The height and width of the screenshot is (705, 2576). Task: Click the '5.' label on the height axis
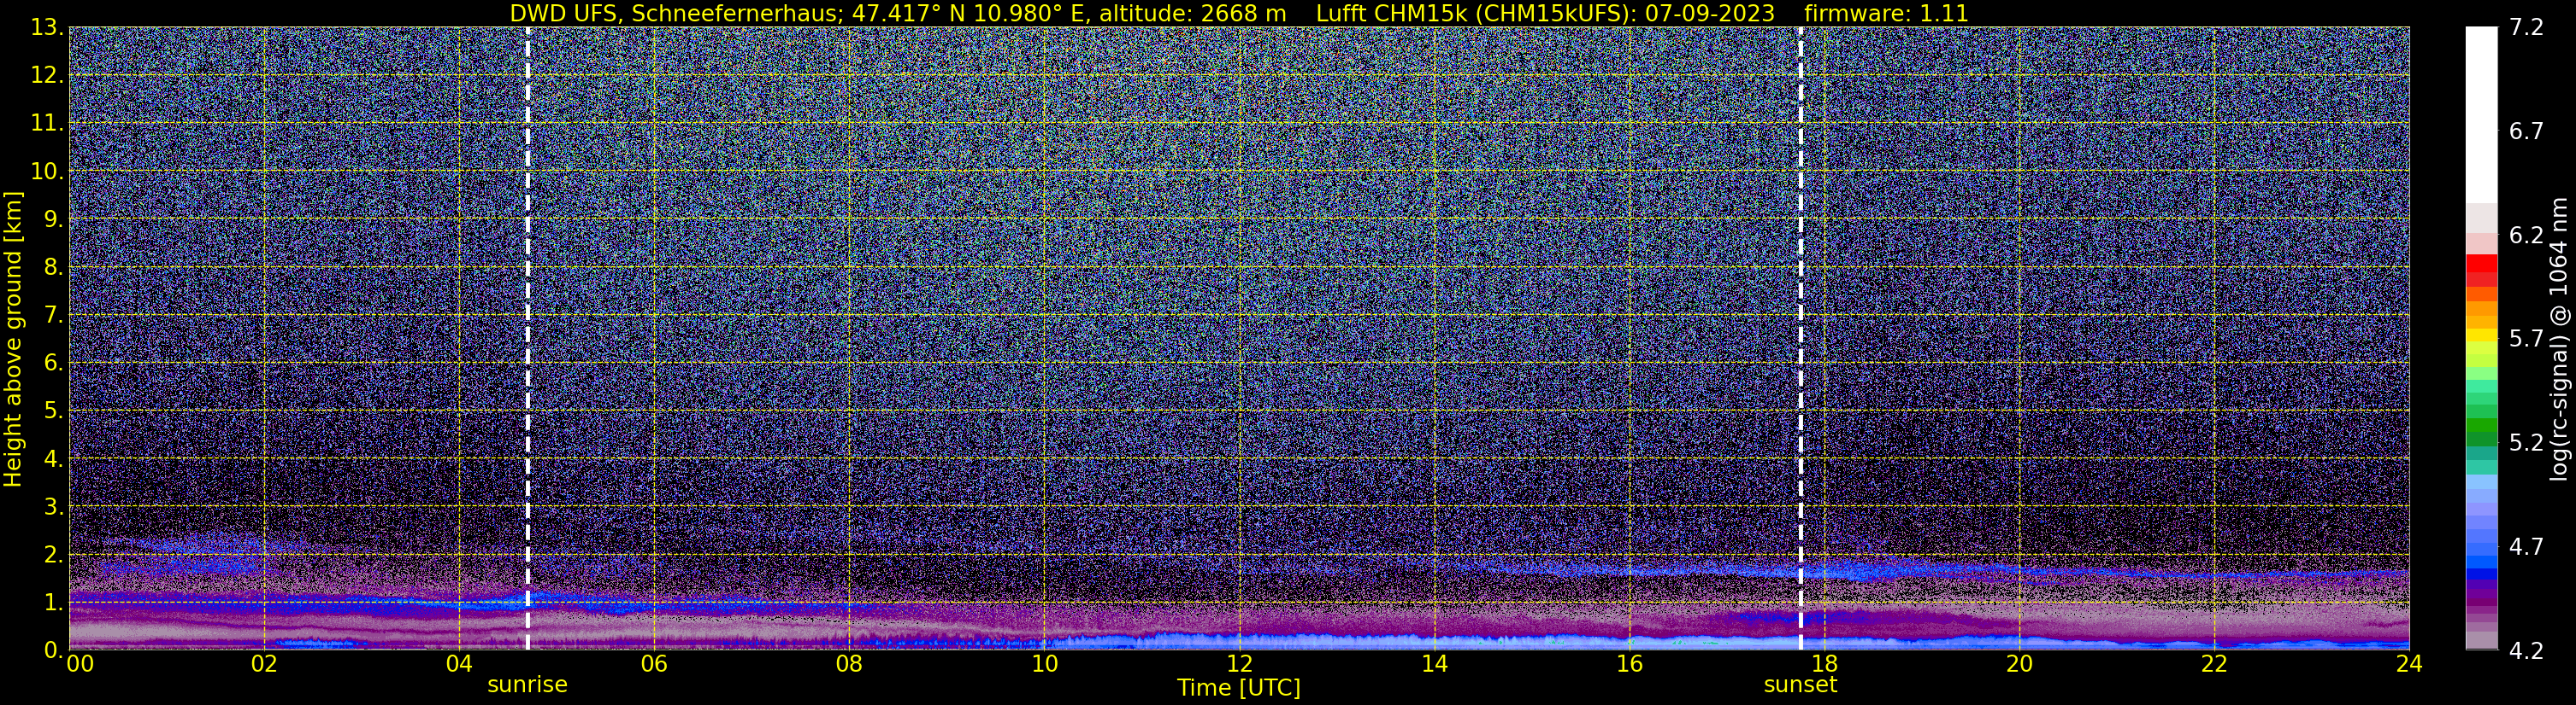[54, 411]
